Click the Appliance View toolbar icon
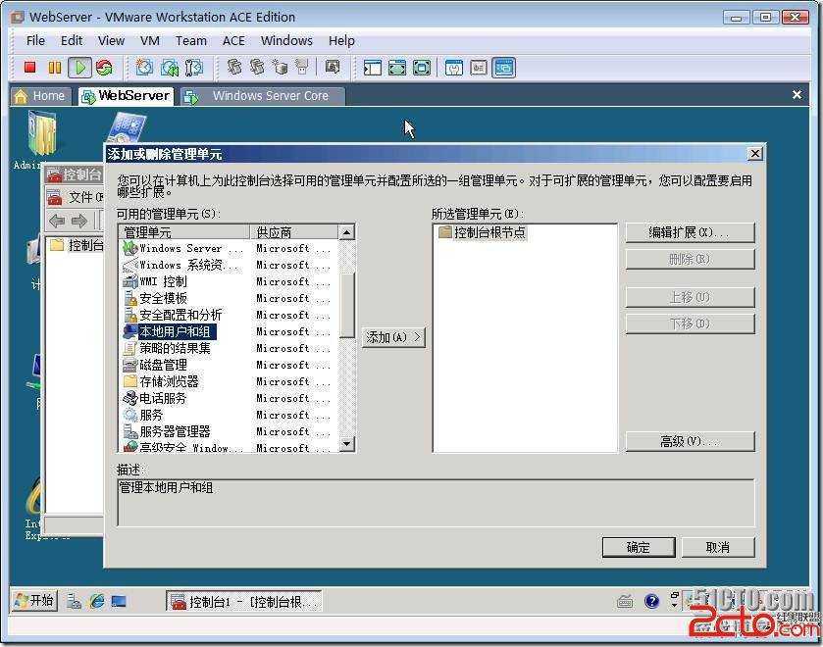This screenshot has width=823, height=647. point(479,68)
